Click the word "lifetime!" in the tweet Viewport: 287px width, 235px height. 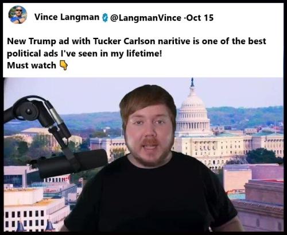pos(144,53)
